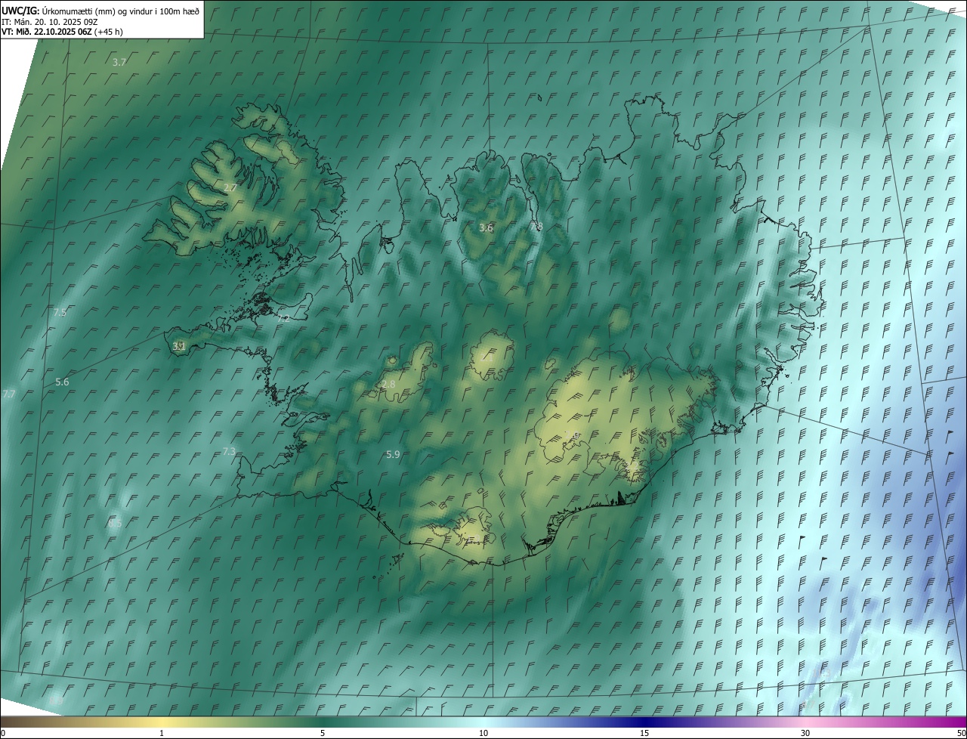967x739 pixels.
Task: Select the 5.9 precipitation value label
Action: click(x=392, y=454)
